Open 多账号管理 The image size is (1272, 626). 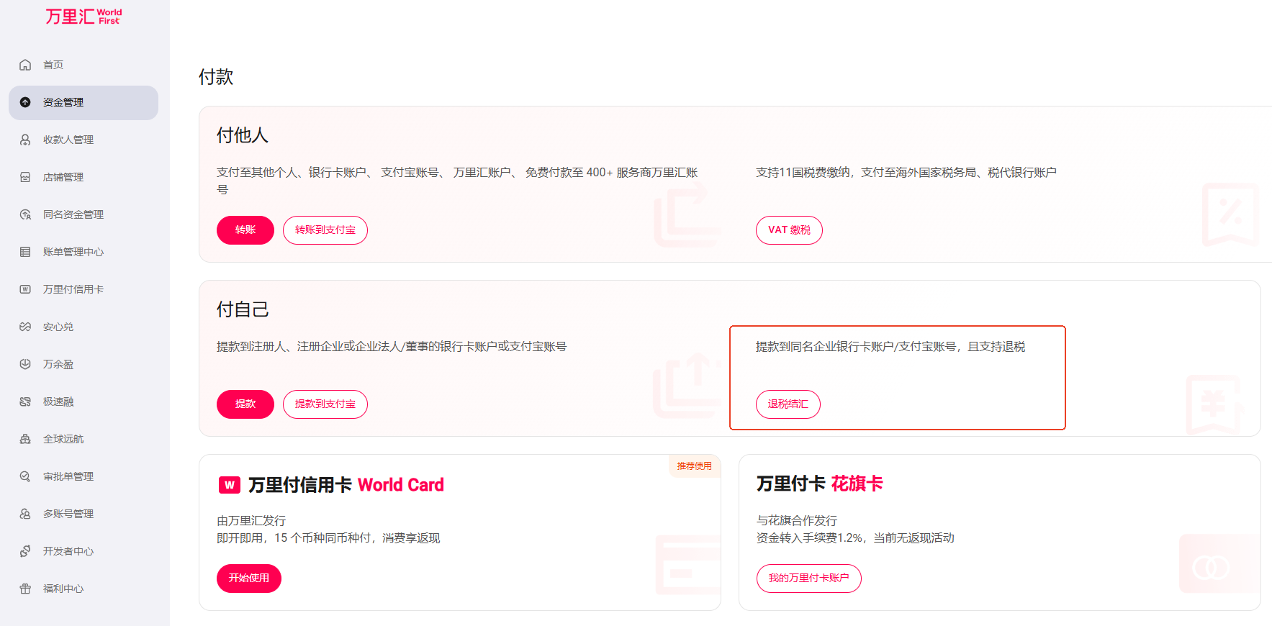84,514
